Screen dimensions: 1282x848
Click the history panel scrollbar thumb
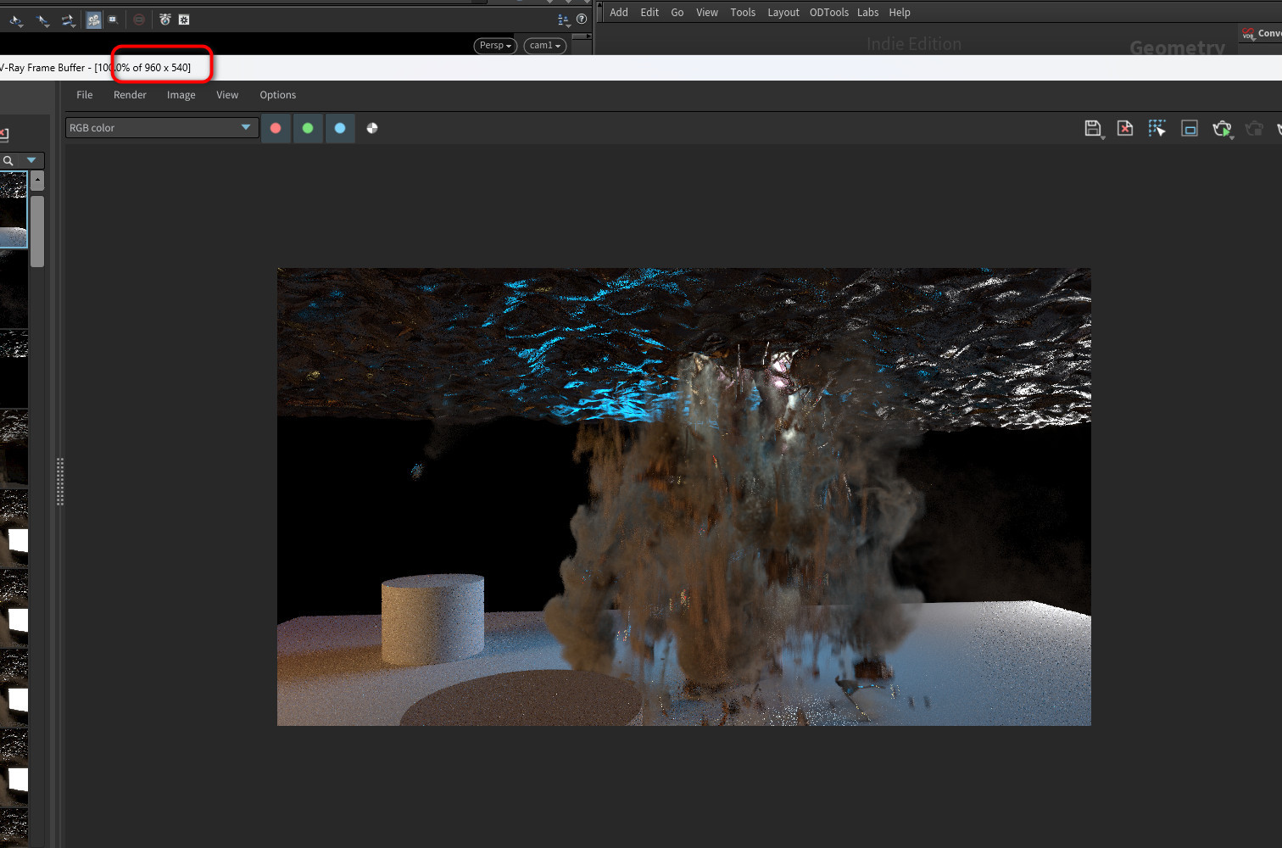[x=37, y=231]
